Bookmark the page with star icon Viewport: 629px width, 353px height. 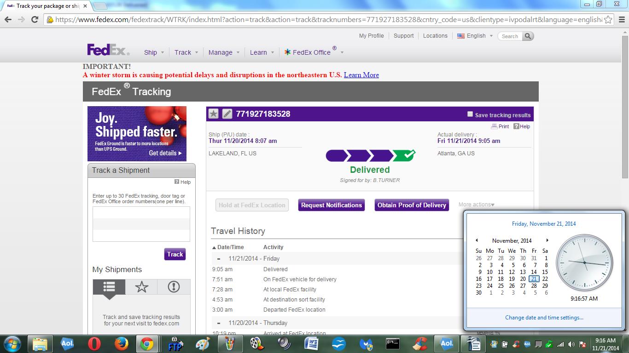tap(608, 20)
